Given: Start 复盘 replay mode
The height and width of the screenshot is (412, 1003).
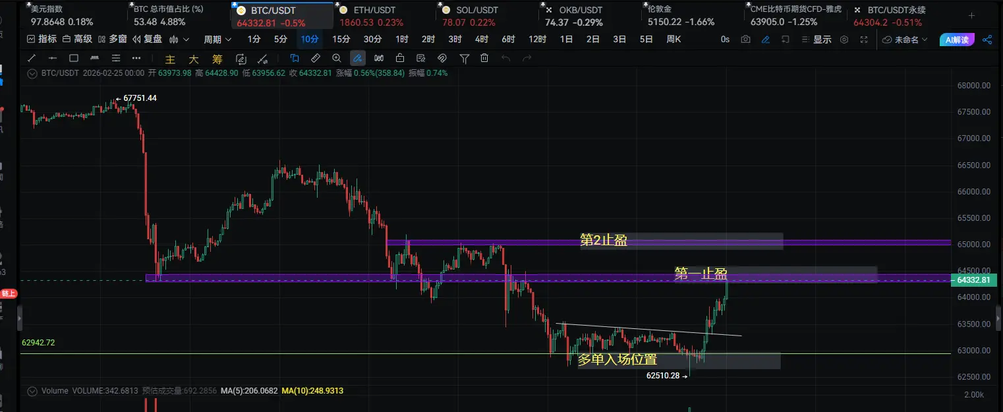Looking at the screenshot, I should tap(148, 39).
